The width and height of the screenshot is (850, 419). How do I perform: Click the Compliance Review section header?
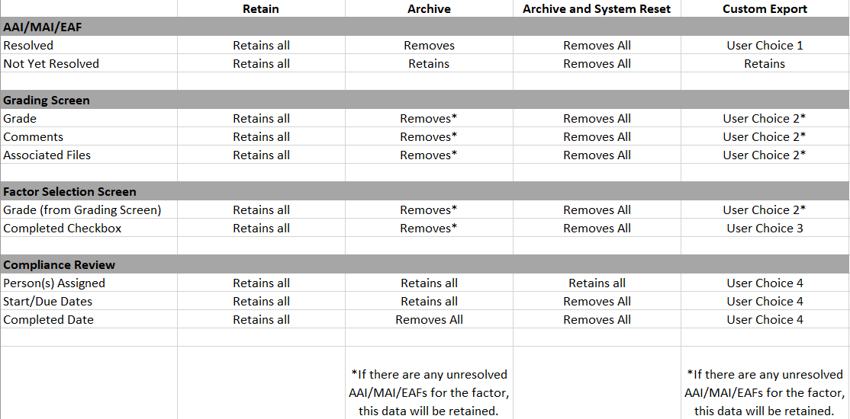pos(425,264)
